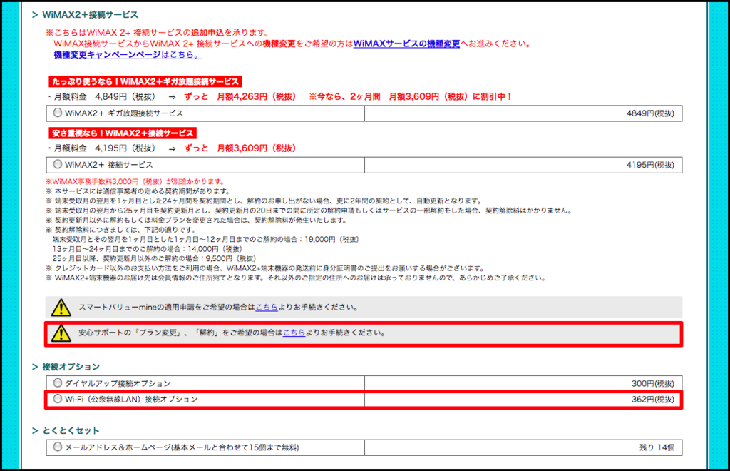Click the arrow icon before WiMAX2＋接続サービス heading
This screenshot has height=471, width=730.
36,13
